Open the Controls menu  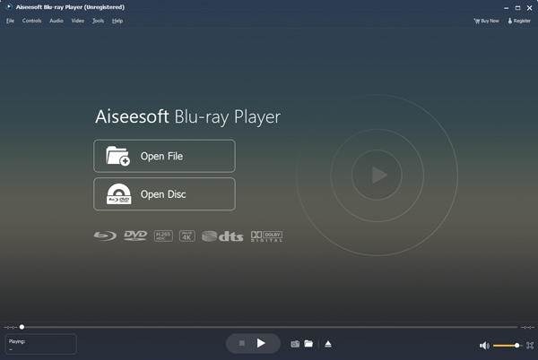(31, 21)
